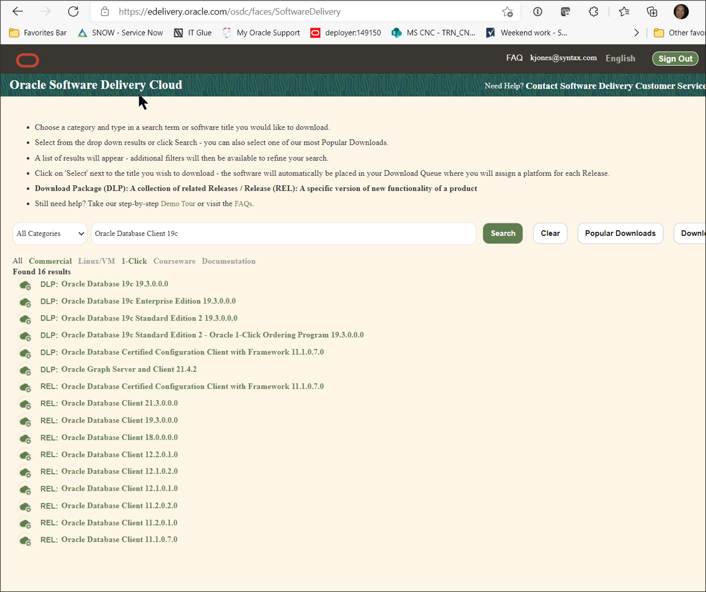Click the green Search button
Viewport: 706px width, 592px height.
click(x=503, y=233)
